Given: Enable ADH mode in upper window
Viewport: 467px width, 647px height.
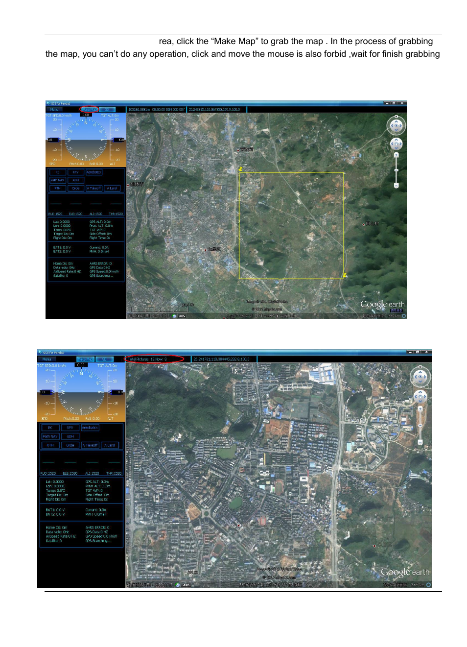Looking at the screenshot, I should 75,180.
